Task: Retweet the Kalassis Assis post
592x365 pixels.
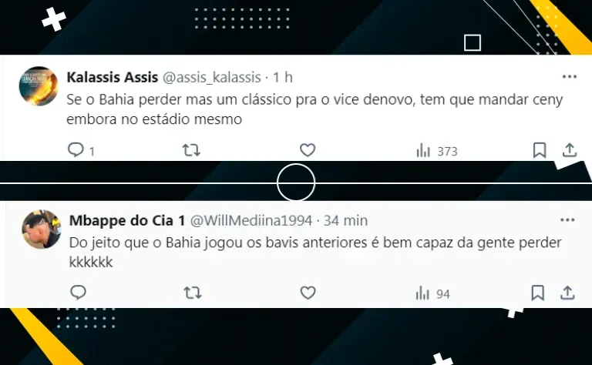Action: [191, 150]
